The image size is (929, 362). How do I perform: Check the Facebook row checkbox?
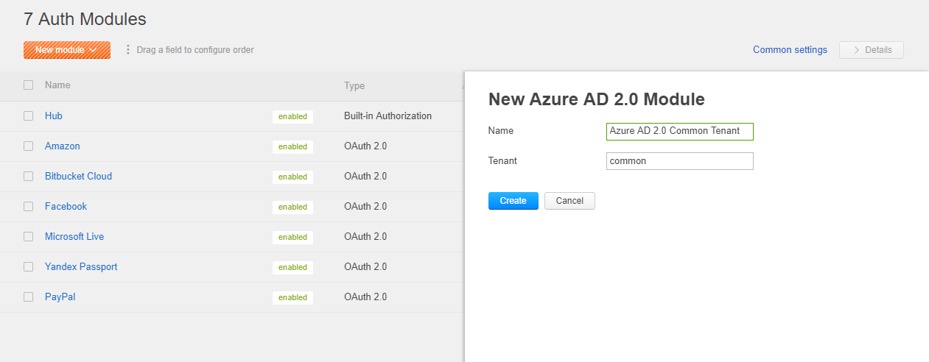[x=29, y=207]
